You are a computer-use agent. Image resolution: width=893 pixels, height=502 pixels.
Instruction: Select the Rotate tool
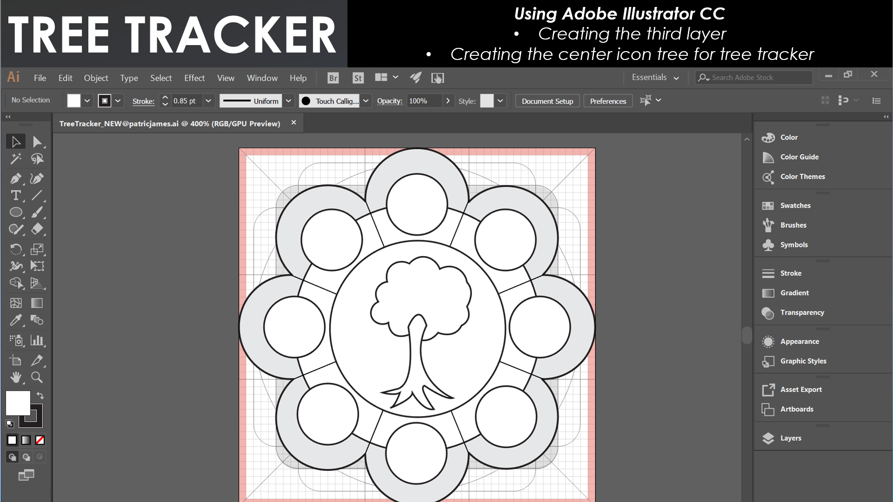16,249
